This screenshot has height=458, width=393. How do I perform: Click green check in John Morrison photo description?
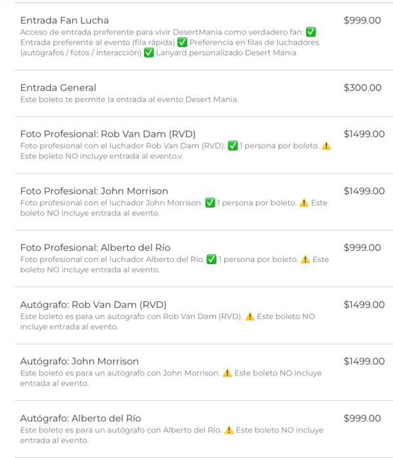click(x=210, y=203)
